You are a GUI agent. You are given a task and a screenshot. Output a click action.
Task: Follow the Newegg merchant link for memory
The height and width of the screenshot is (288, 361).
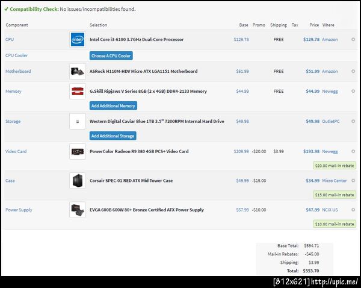pos(330,92)
